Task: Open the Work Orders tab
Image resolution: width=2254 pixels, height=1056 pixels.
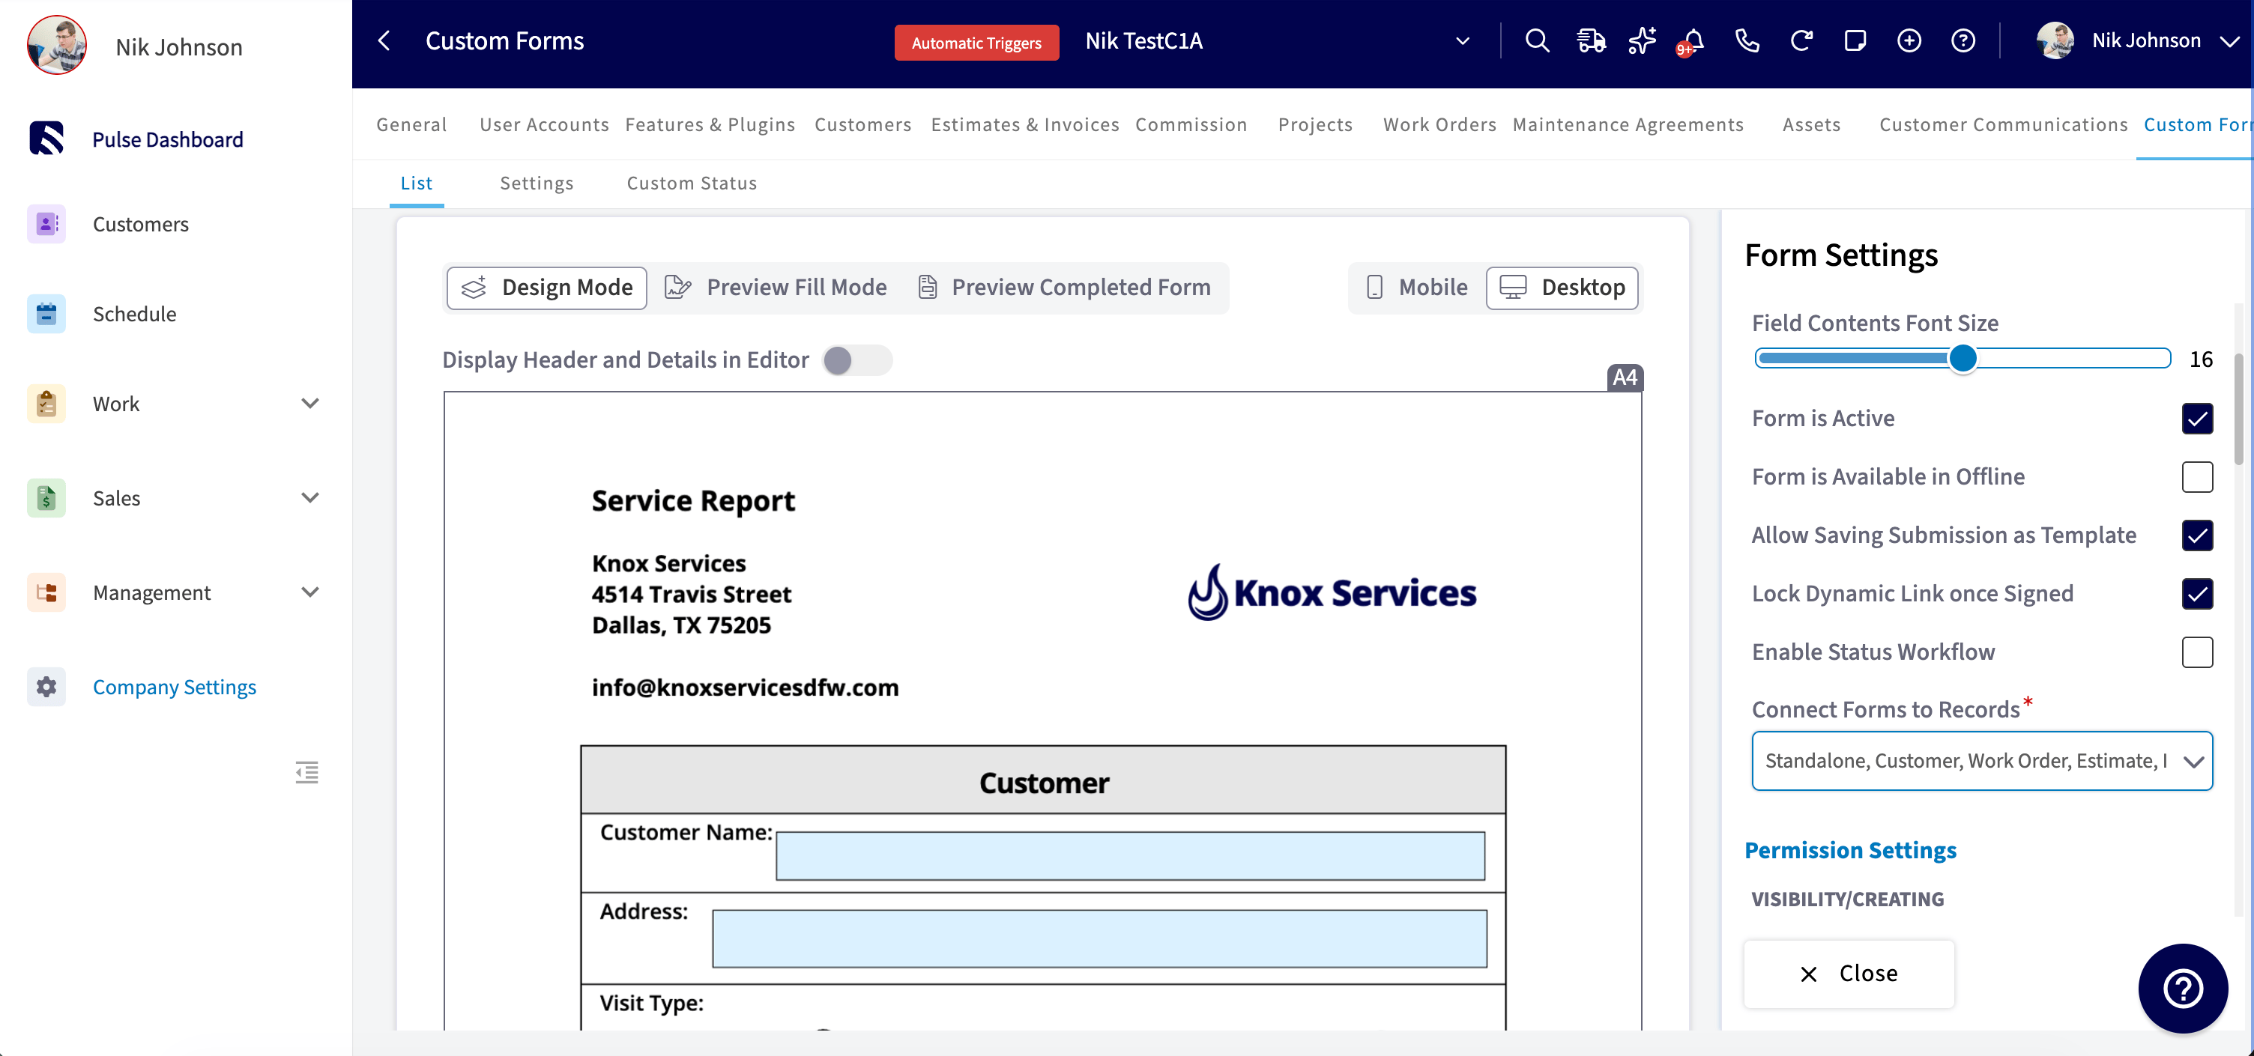Action: (x=1439, y=125)
